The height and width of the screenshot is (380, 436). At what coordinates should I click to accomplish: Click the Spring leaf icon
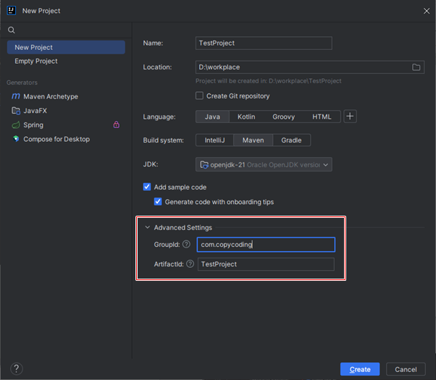tap(16, 124)
